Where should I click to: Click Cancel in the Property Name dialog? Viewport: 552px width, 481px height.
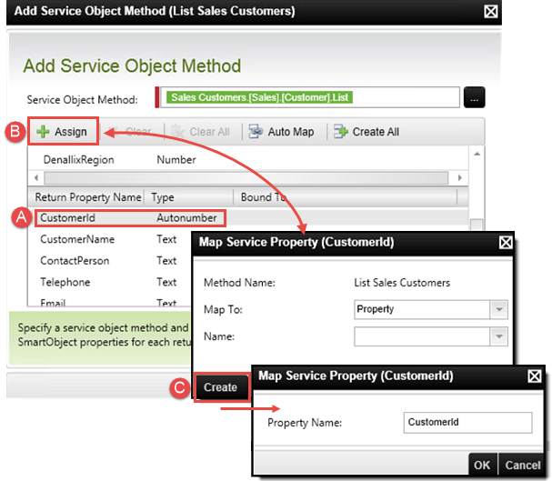point(522,465)
